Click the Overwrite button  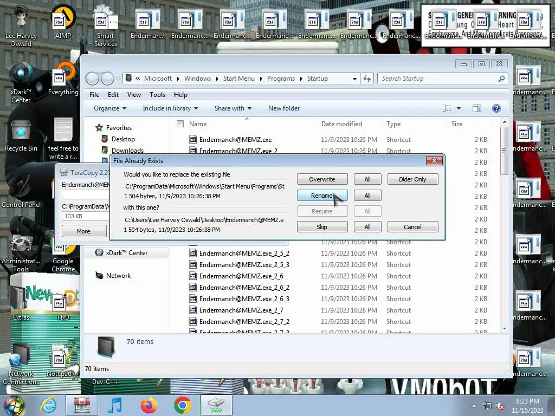click(322, 179)
